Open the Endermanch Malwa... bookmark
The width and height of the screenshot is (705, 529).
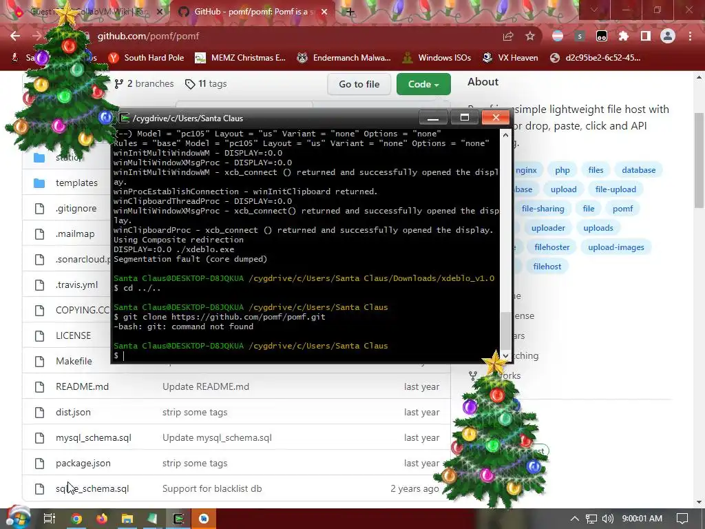point(344,58)
